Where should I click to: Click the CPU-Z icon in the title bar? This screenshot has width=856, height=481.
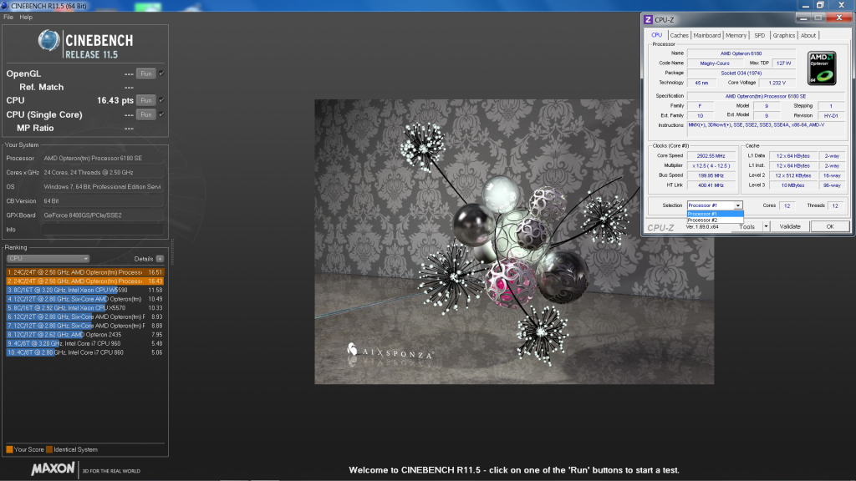(x=649, y=18)
